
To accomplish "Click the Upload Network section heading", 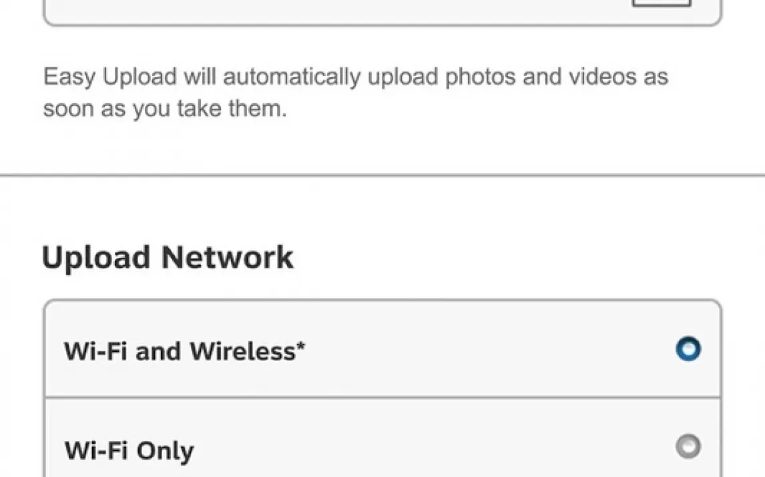I will (x=168, y=257).
